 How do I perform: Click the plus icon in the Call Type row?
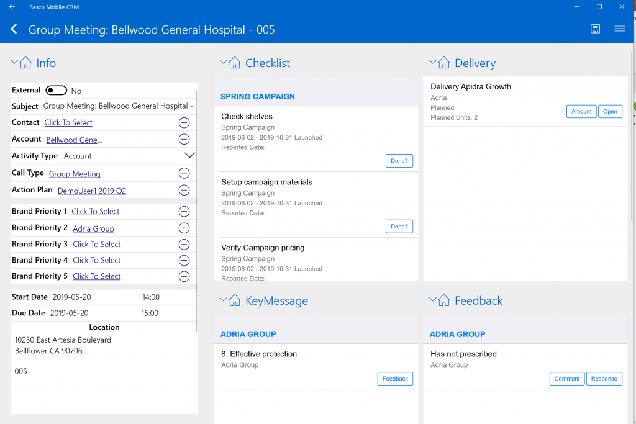(184, 173)
